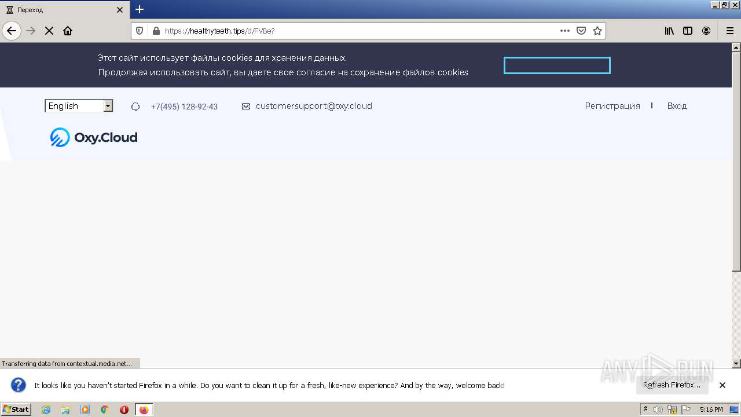This screenshot has height=417, width=741.
Task: Open page actions three-dot menu
Action: (x=565, y=31)
